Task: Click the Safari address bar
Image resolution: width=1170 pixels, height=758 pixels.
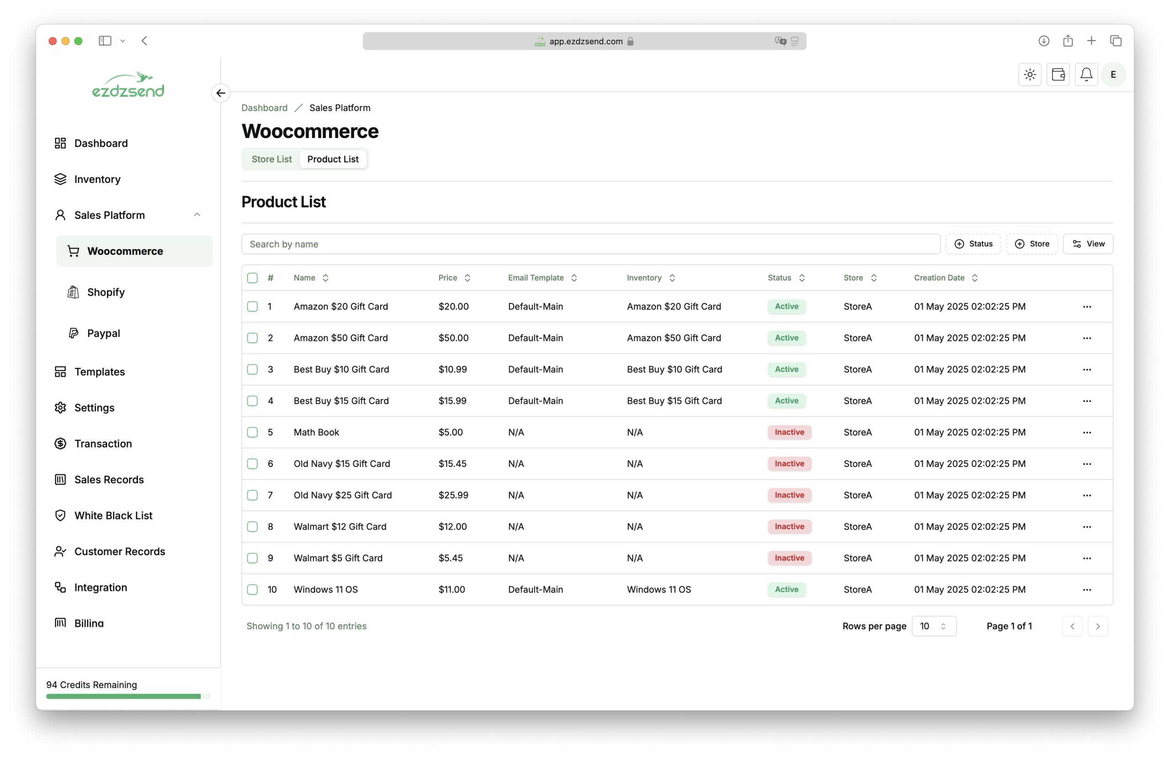Action: pyautogui.click(x=584, y=41)
